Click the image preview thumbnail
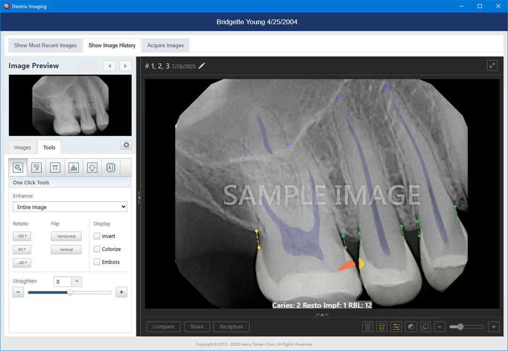Viewport: 508px width, 351px height. coord(70,105)
